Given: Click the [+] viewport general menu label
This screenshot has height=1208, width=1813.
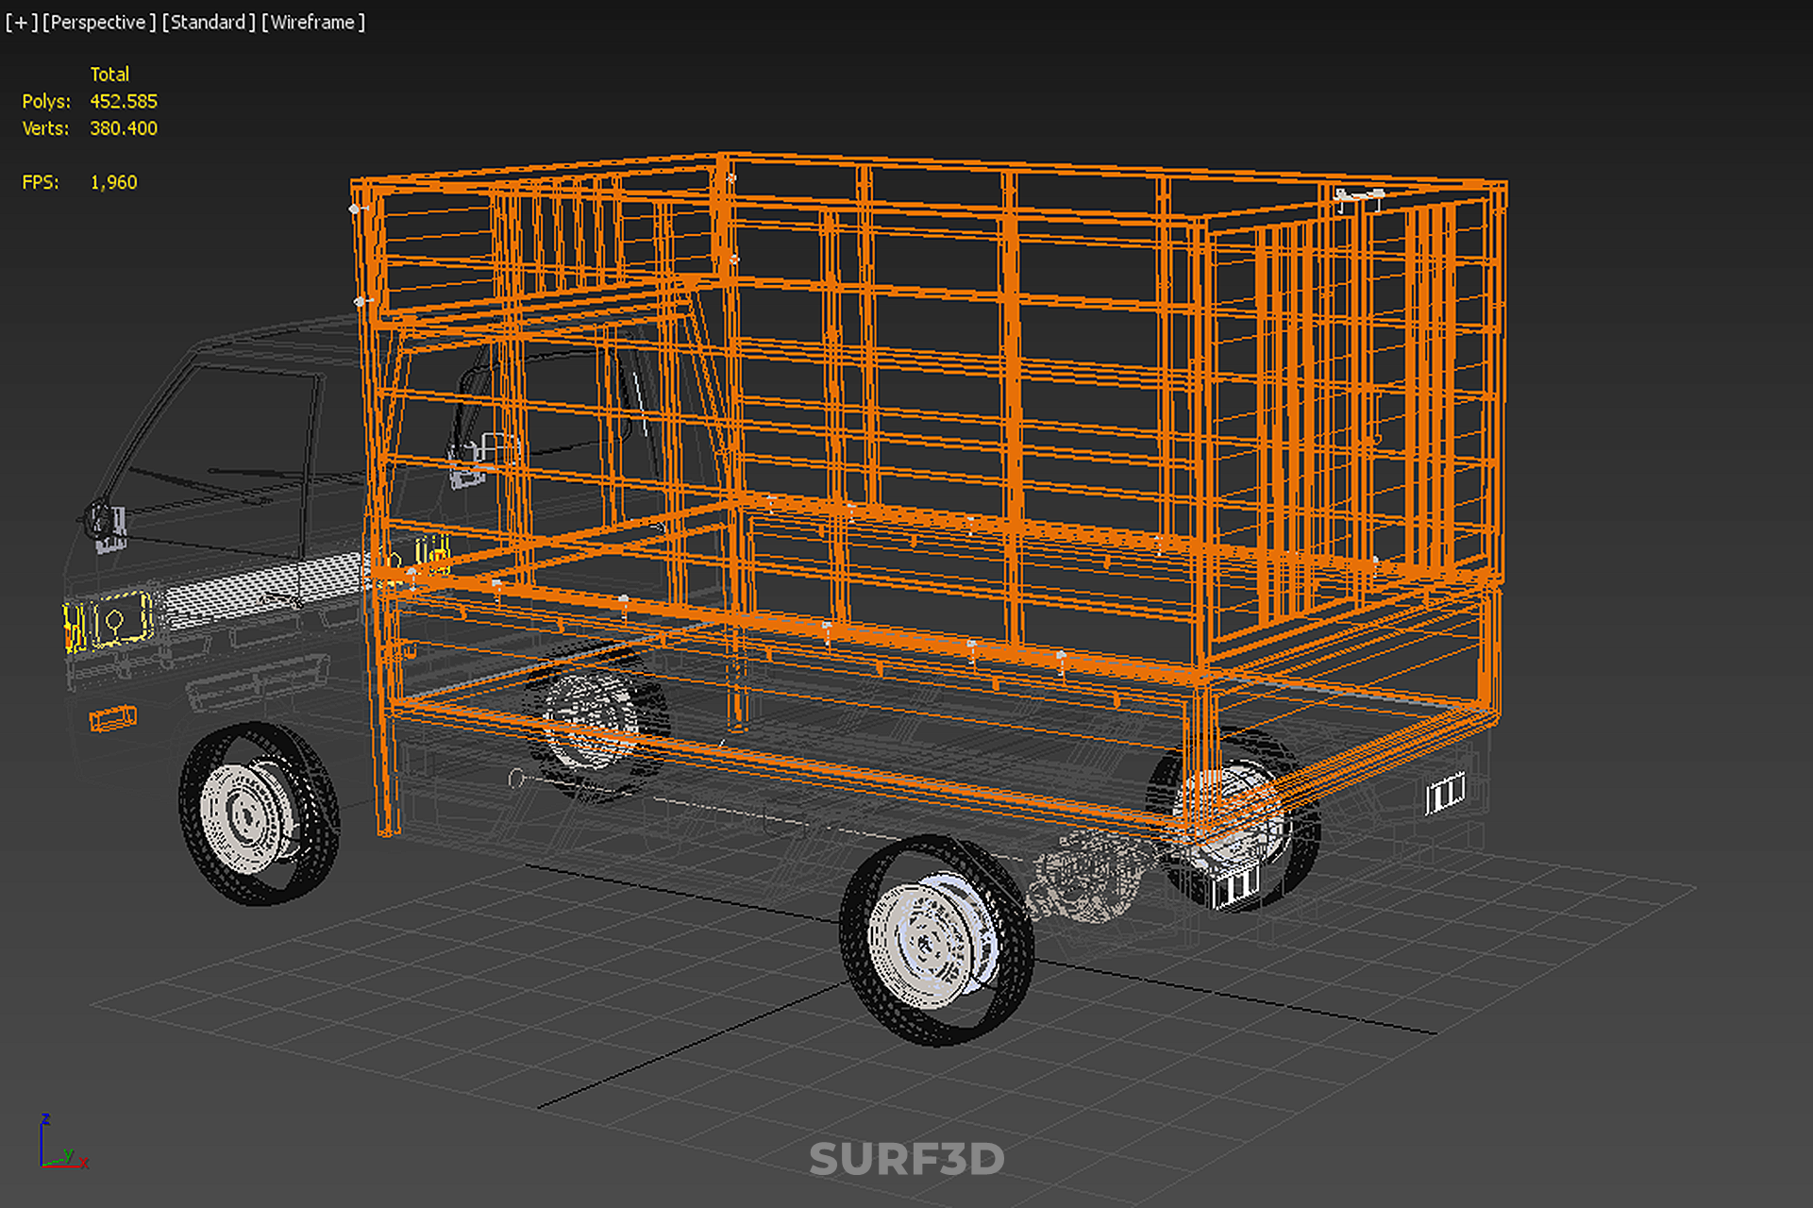Looking at the screenshot, I should 21,22.
